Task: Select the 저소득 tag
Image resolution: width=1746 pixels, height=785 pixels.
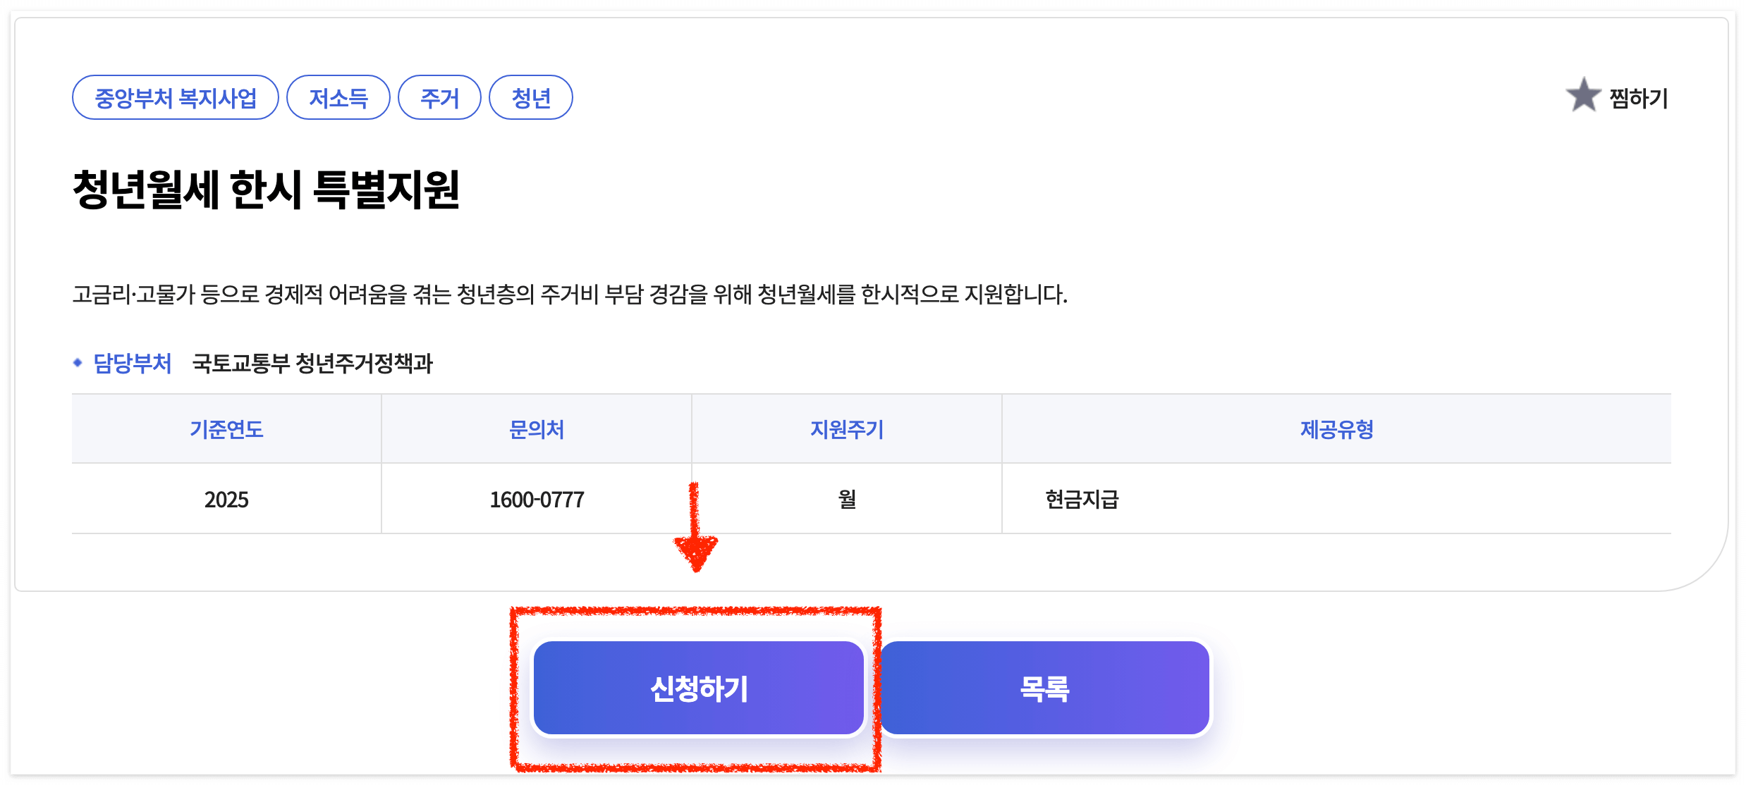Action: 338,98
